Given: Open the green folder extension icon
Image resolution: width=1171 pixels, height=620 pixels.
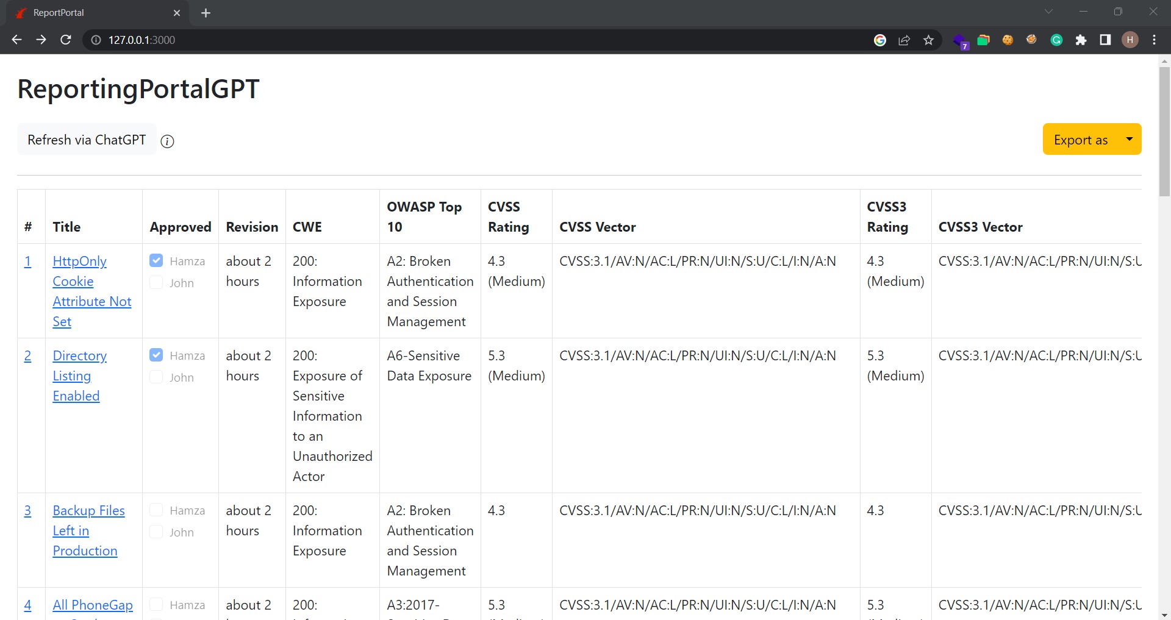Looking at the screenshot, I should pyautogui.click(x=983, y=40).
